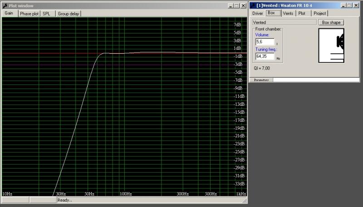The image size is (363, 207).
Task: Click the Volume input field
Action: [265, 42]
